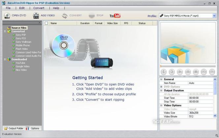The height and width of the screenshot is (138, 219).
Task: Click the application icon in title bar
Action: [3, 3]
